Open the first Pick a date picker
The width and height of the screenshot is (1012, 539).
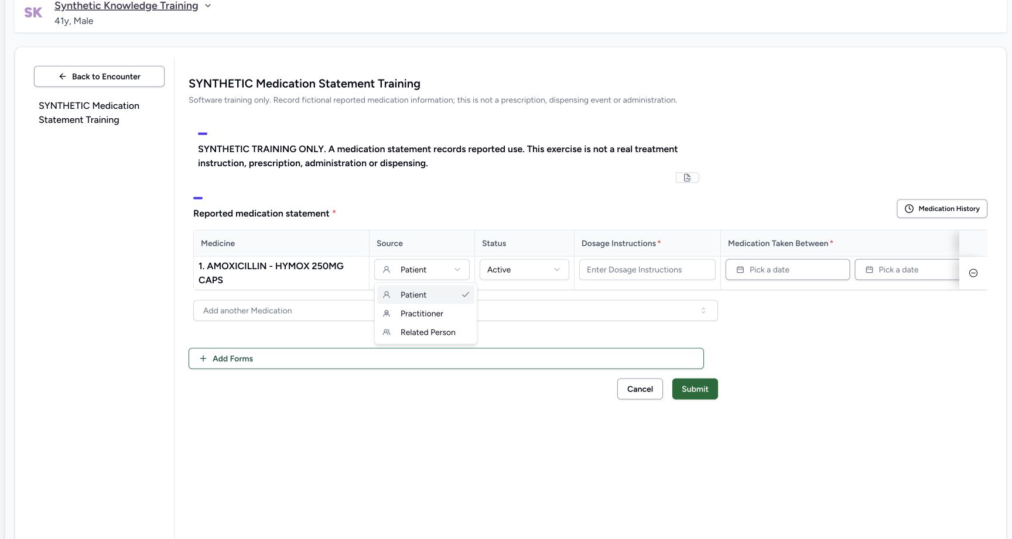coord(788,270)
